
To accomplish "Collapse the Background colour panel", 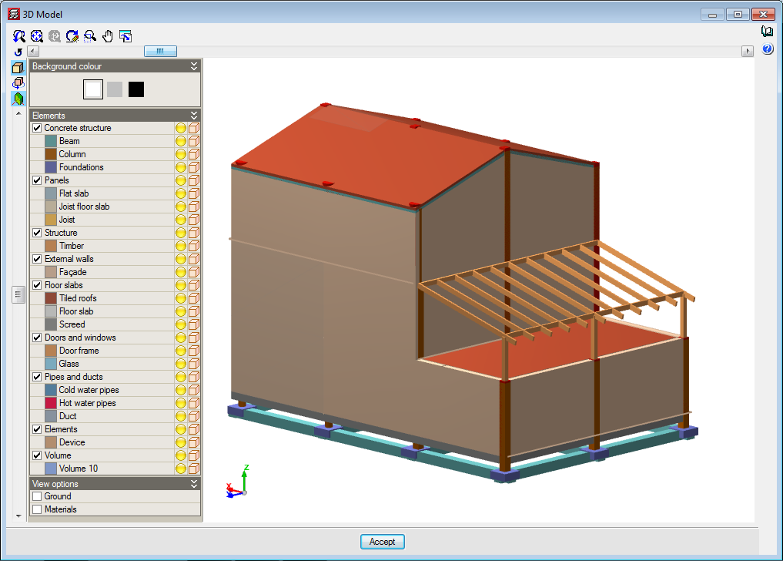I will tap(194, 66).
